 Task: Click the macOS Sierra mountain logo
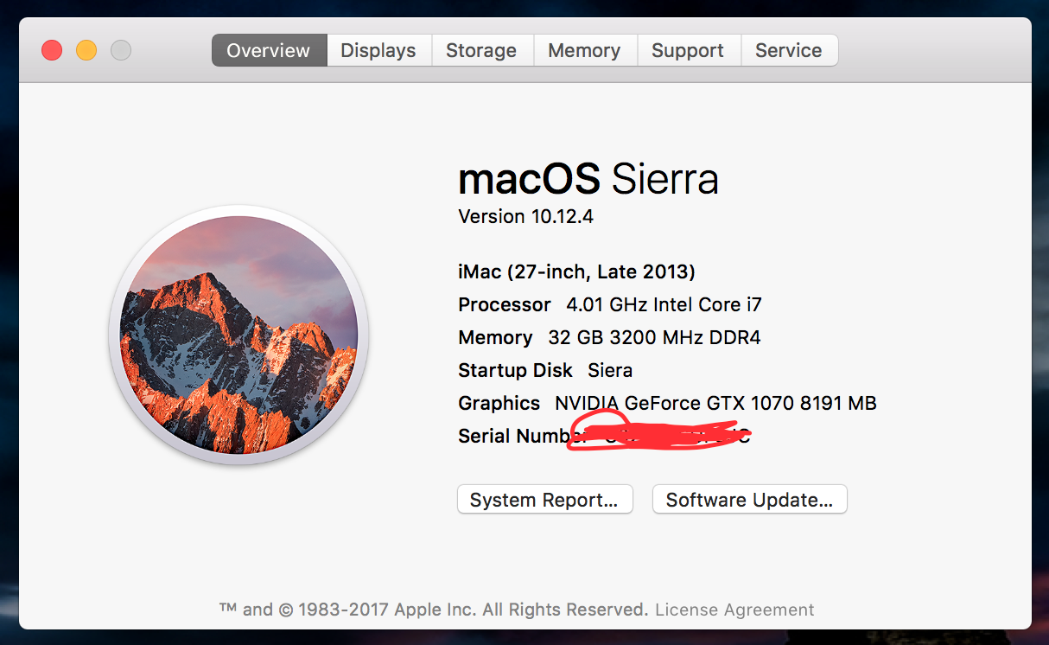(x=238, y=335)
